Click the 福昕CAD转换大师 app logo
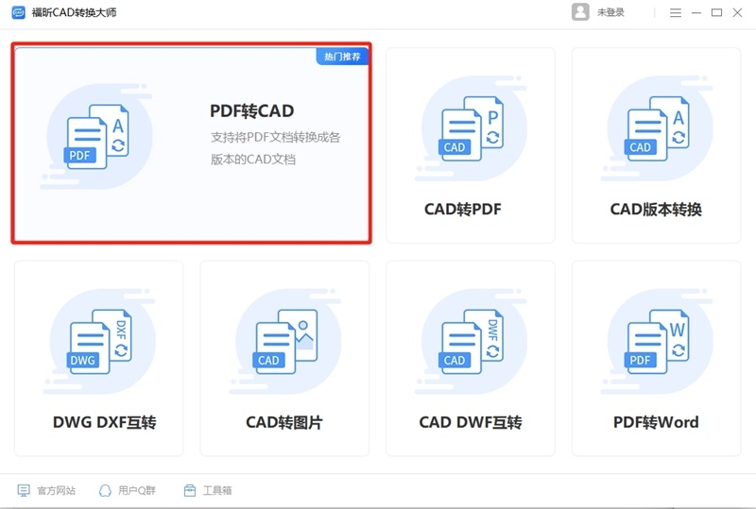The height and width of the screenshot is (509, 756). point(18,12)
